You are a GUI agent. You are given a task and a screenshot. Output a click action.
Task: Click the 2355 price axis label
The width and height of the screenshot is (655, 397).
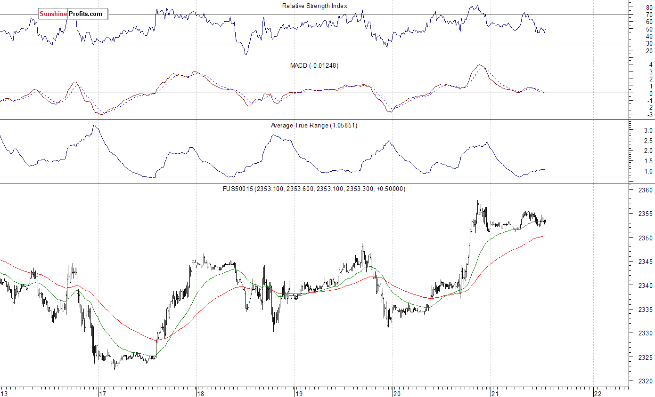tap(647, 214)
